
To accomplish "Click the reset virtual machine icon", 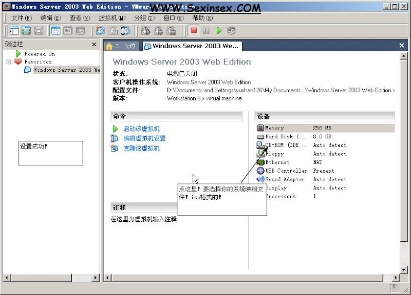I will tap(232, 31).
